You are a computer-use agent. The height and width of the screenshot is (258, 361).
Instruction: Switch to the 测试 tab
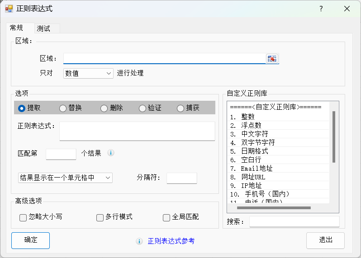click(x=44, y=28)
